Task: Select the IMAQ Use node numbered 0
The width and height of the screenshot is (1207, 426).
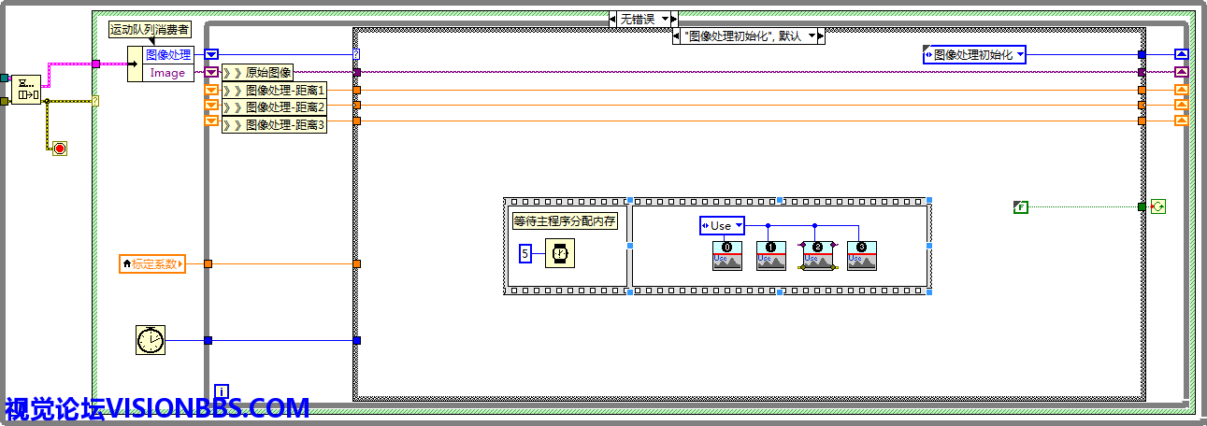Action: click(726, 255)
